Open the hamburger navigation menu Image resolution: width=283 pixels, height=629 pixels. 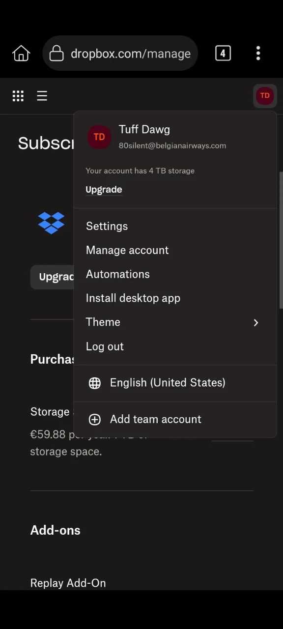42,96
